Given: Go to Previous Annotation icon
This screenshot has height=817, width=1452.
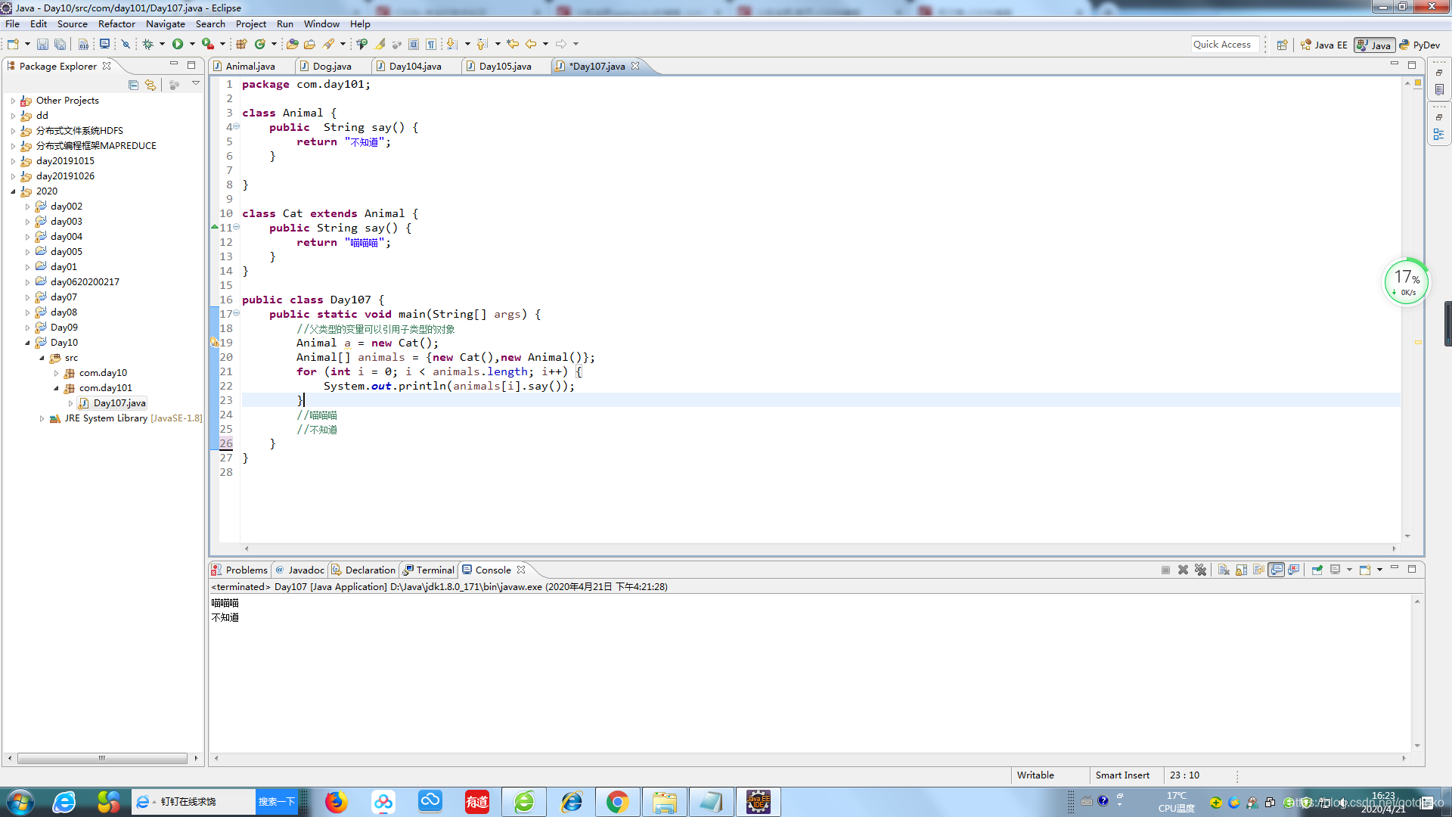Looking at the screenshot, I should 482,45.
